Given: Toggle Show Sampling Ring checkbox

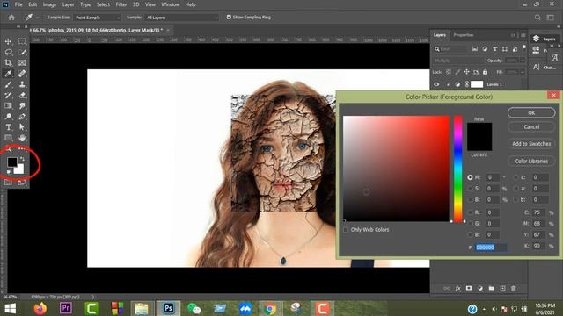Looking at the screenshot, I should point(229,18).
